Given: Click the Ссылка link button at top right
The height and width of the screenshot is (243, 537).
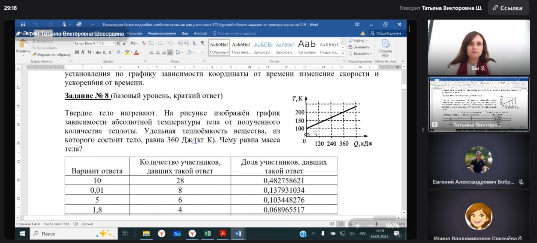Looking at the screenshot, I should tap(507, 8).
